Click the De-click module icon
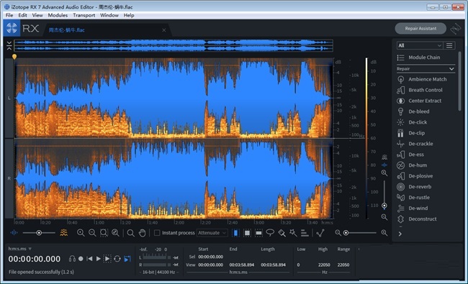468x284 pixels. (400, 122)
